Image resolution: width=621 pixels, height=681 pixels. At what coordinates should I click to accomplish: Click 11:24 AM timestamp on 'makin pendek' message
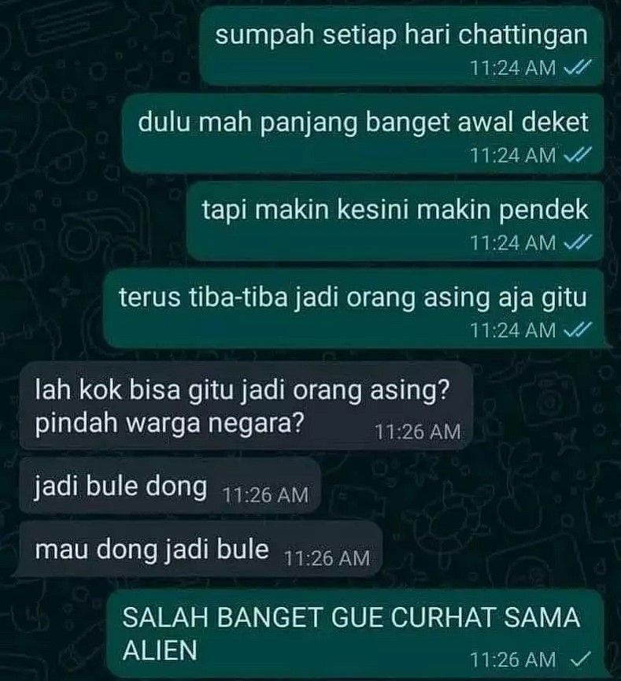click(x=513, y=242)
